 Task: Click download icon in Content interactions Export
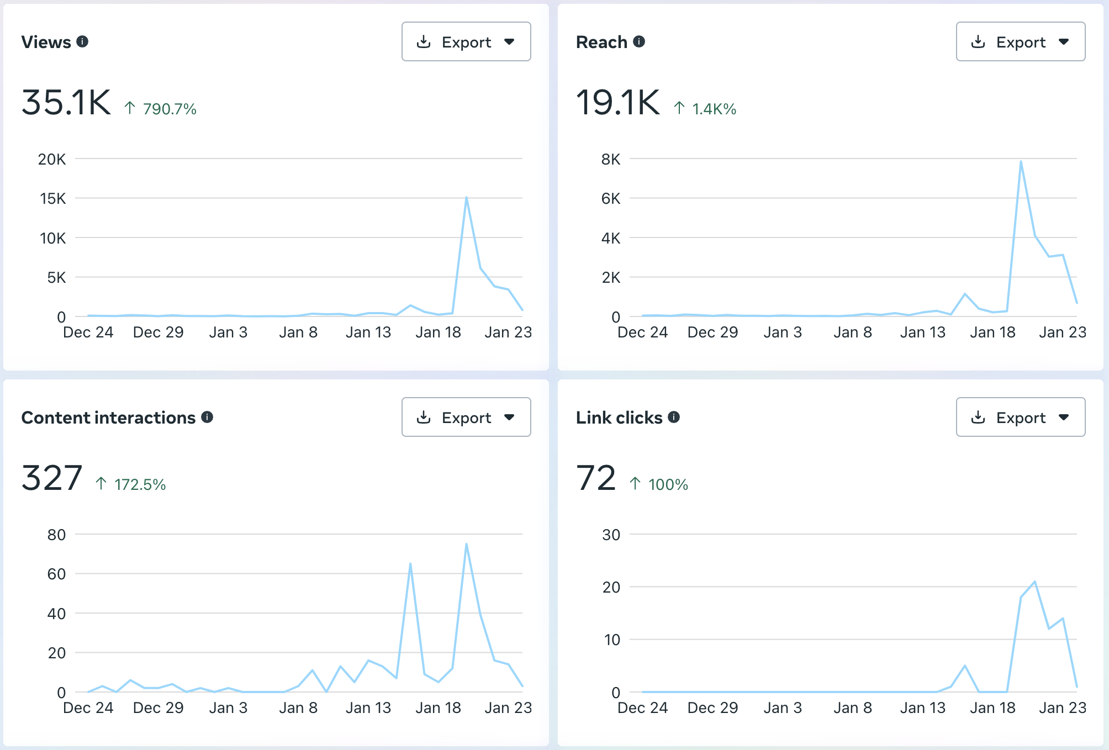[424, 417]
